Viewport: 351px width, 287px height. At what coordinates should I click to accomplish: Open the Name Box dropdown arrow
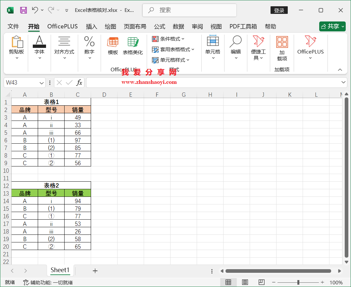(42, 83)
